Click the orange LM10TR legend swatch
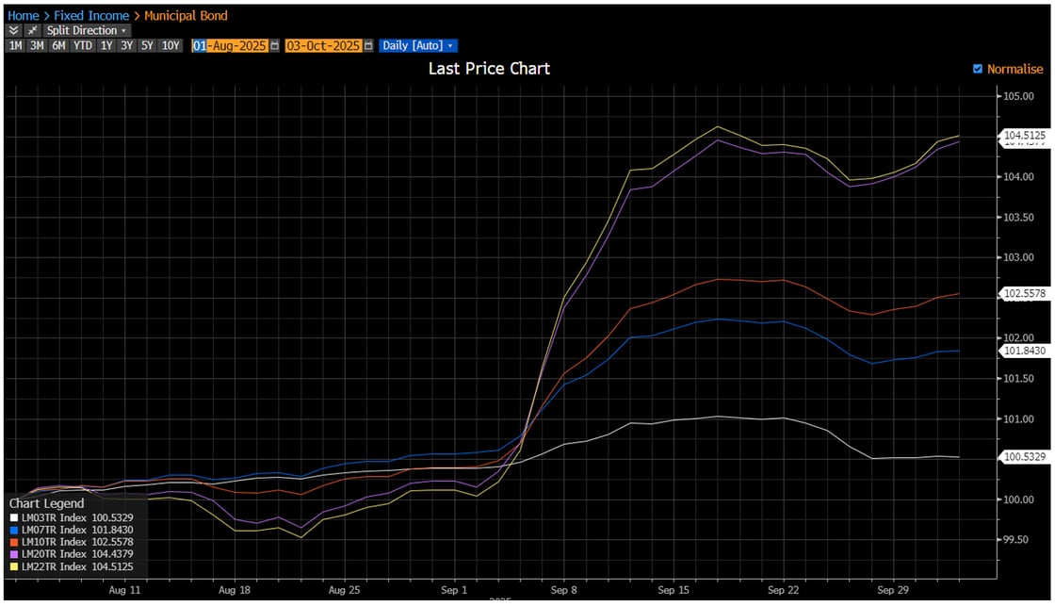1055x606 pixels. [x=14, y=542]
